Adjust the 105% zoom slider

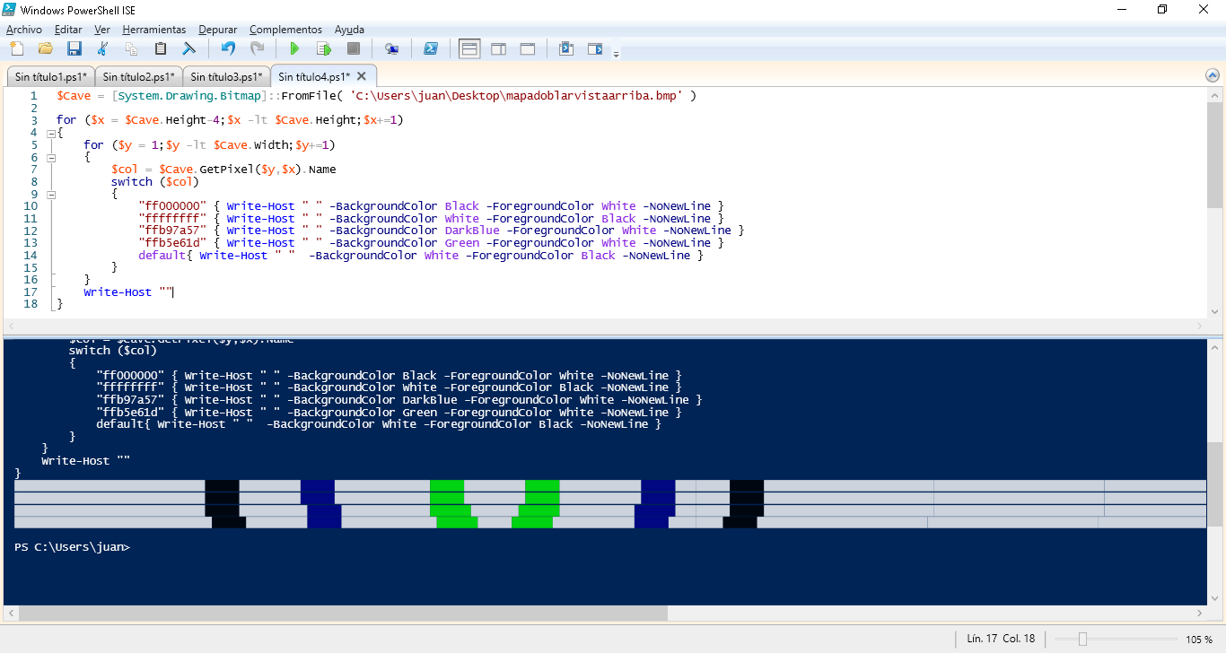pos(1082,638)
